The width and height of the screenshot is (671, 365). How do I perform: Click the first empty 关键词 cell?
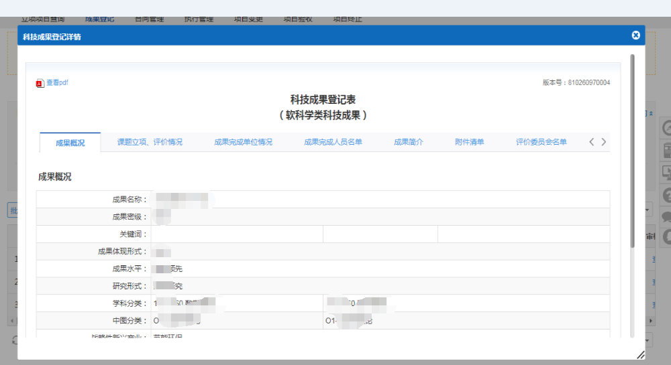click(236, 234)
